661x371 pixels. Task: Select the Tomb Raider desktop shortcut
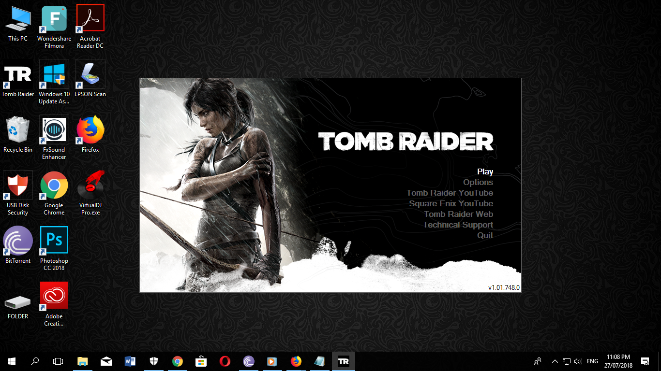(x=18, y=79)
